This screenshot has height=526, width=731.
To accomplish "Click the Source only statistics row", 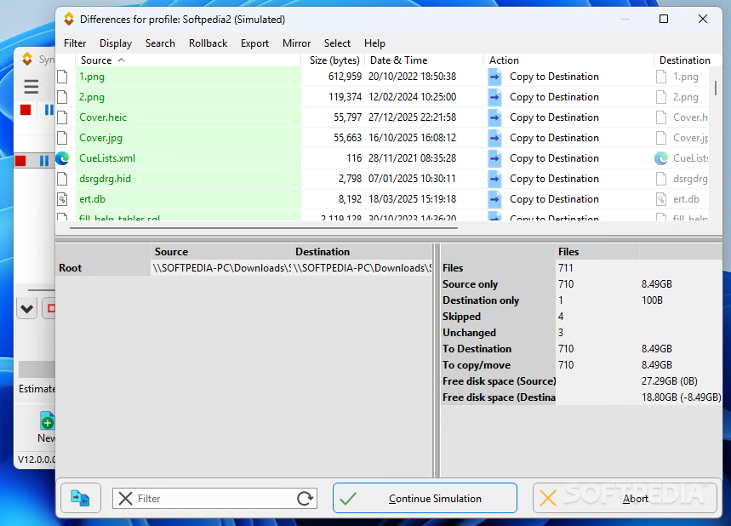I will [581, 284].
